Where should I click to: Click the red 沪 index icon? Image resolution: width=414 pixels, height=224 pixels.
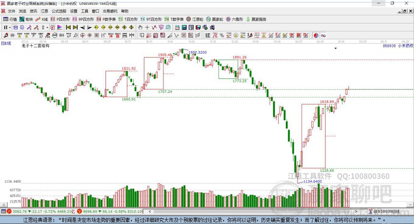click(9, 211)
